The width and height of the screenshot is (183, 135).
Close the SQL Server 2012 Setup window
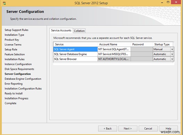pyautogui.click(x=176, y=2)
